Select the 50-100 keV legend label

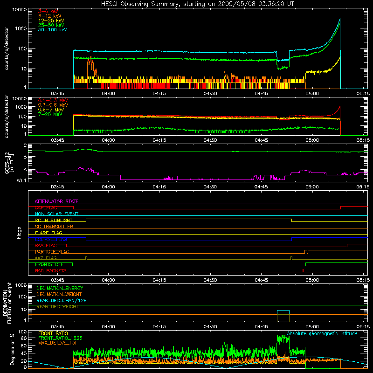tap(53, 30)
